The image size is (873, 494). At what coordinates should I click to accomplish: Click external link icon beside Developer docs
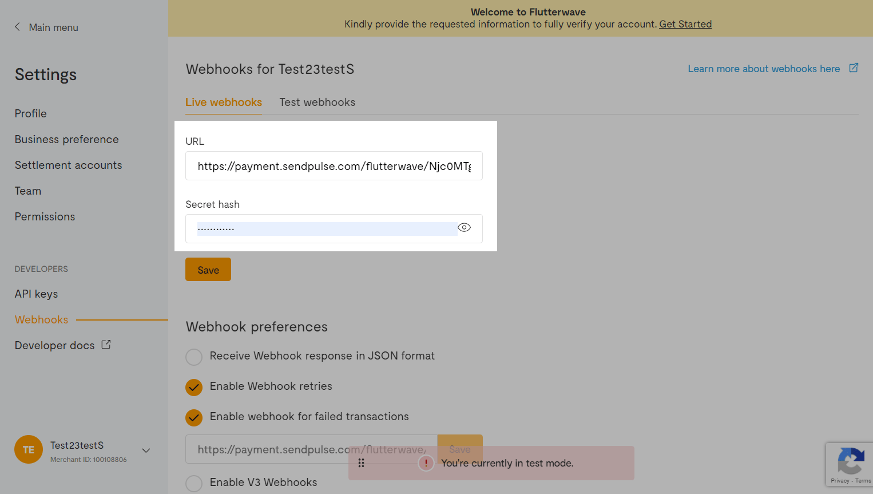(x=106, y=345)
